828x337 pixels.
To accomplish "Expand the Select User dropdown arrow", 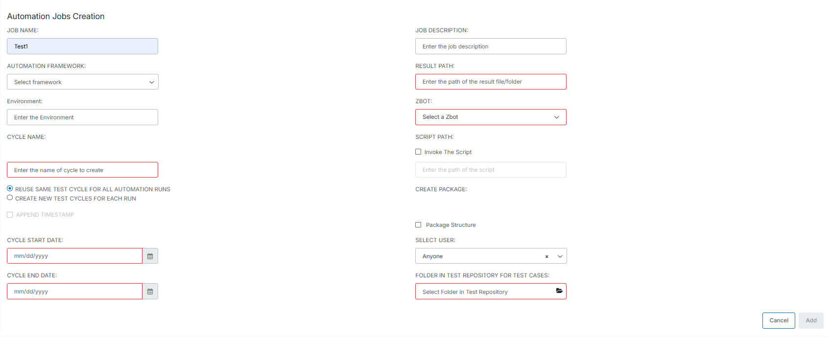I will 560,256.
